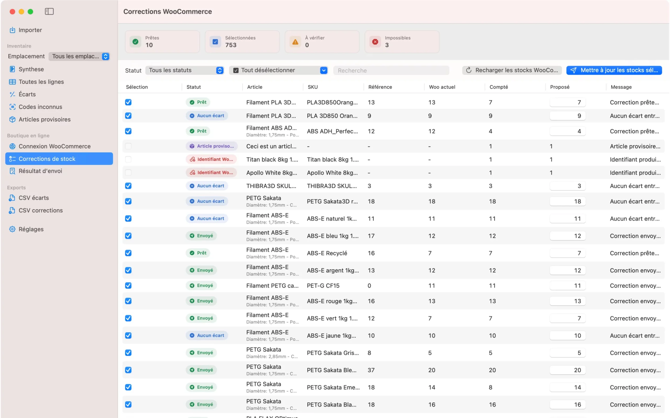Click SKU cell 'ABS-E vert 1kg 1....'
670x418 pixels.
(332, 318)
